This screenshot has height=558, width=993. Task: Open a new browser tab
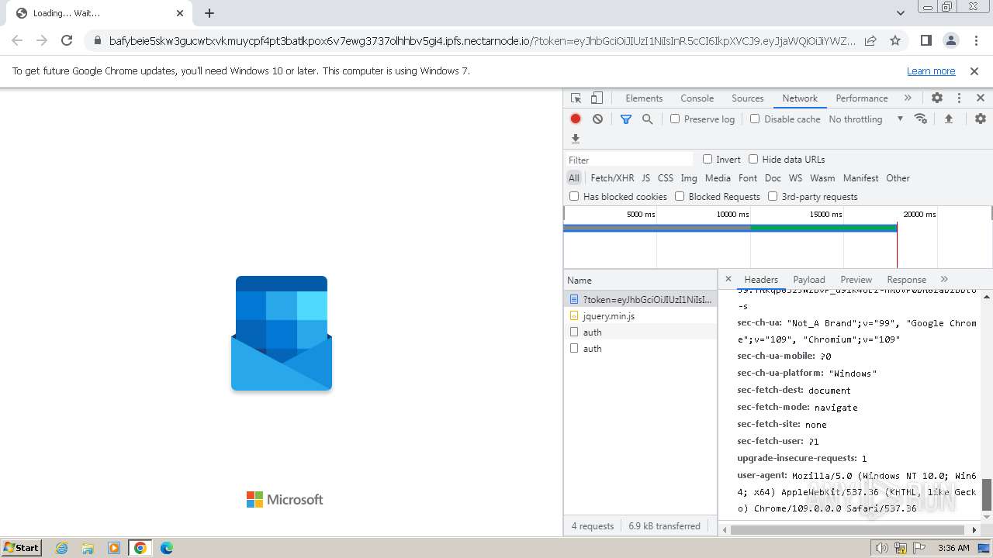(209, 13)
